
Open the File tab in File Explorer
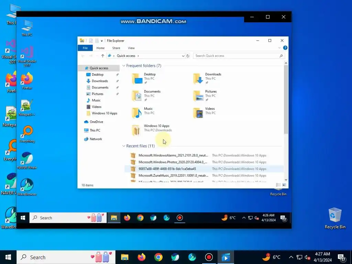pos(85,48)
